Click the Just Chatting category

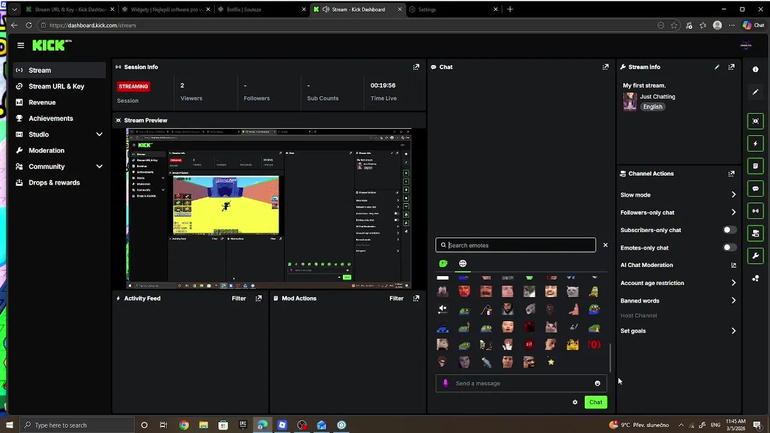(x=658, y=96)
